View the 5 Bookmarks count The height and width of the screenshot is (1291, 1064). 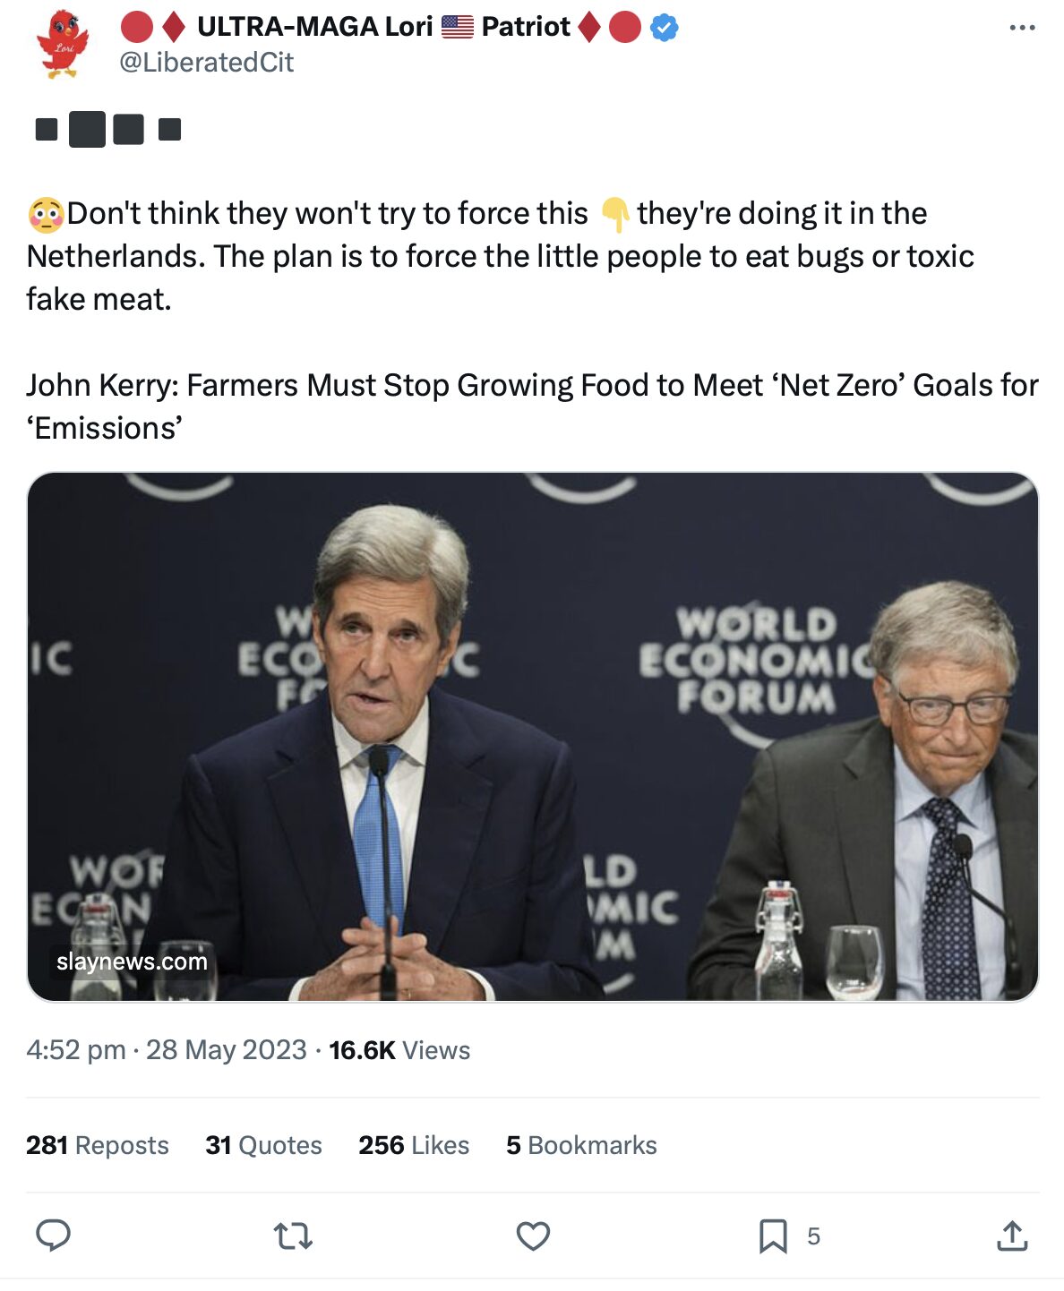tap(581, 1145)
